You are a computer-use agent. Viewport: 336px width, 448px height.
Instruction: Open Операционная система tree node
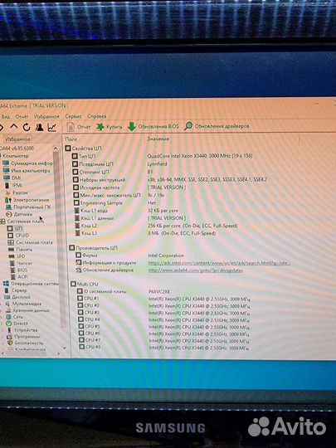[31, 284]
